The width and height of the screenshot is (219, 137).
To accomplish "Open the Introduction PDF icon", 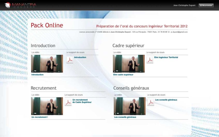I will tap(70, 60).
